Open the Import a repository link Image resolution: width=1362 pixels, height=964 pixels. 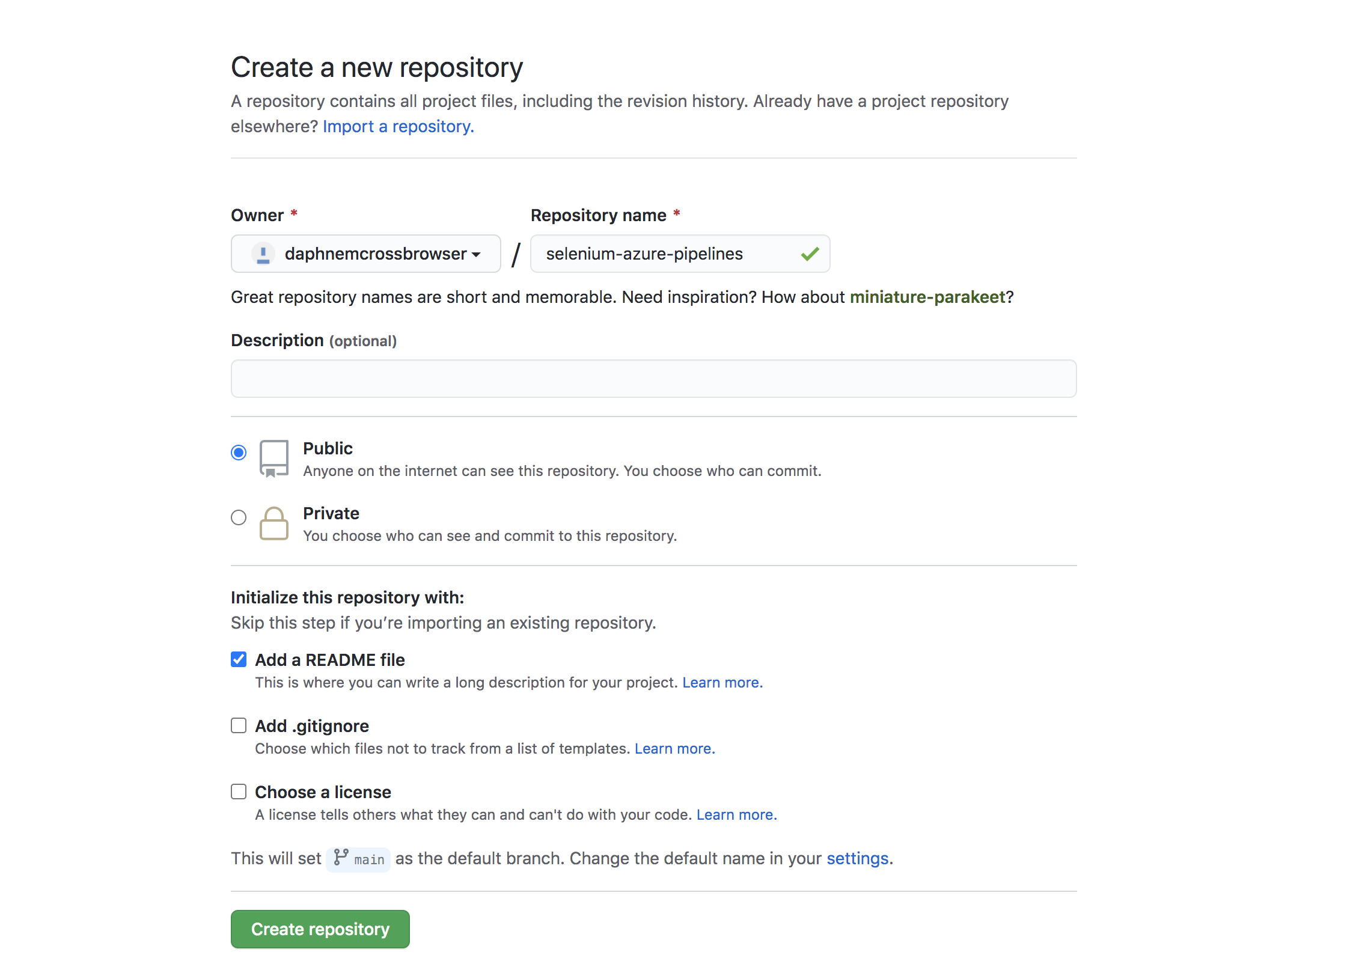coord(398,127)
